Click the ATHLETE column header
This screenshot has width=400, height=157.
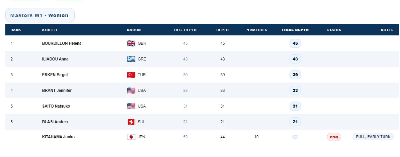click(x=50, y=30)
